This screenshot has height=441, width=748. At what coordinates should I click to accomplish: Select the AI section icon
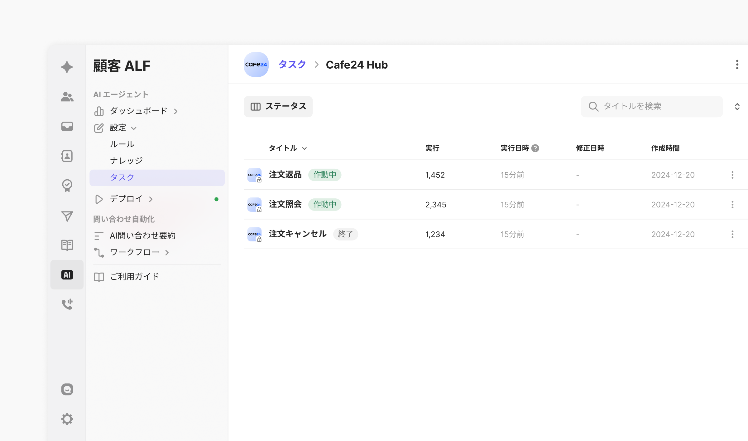[x=67, y=275]
